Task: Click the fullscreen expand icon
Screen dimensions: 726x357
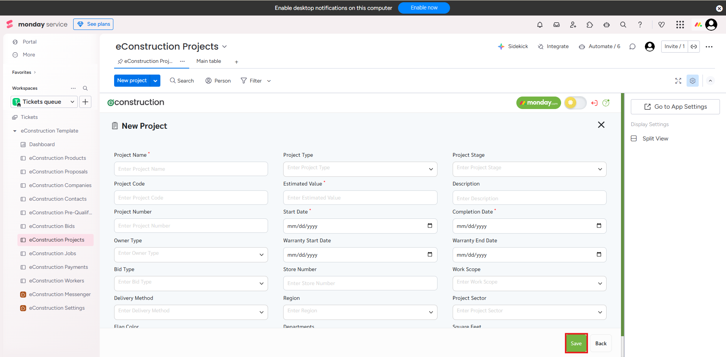Action: click(678, 81)
